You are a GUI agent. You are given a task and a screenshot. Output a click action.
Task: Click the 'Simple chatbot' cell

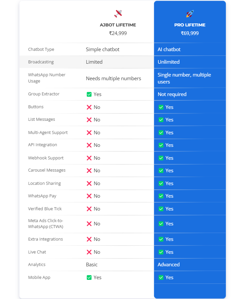tap(103, 50)
